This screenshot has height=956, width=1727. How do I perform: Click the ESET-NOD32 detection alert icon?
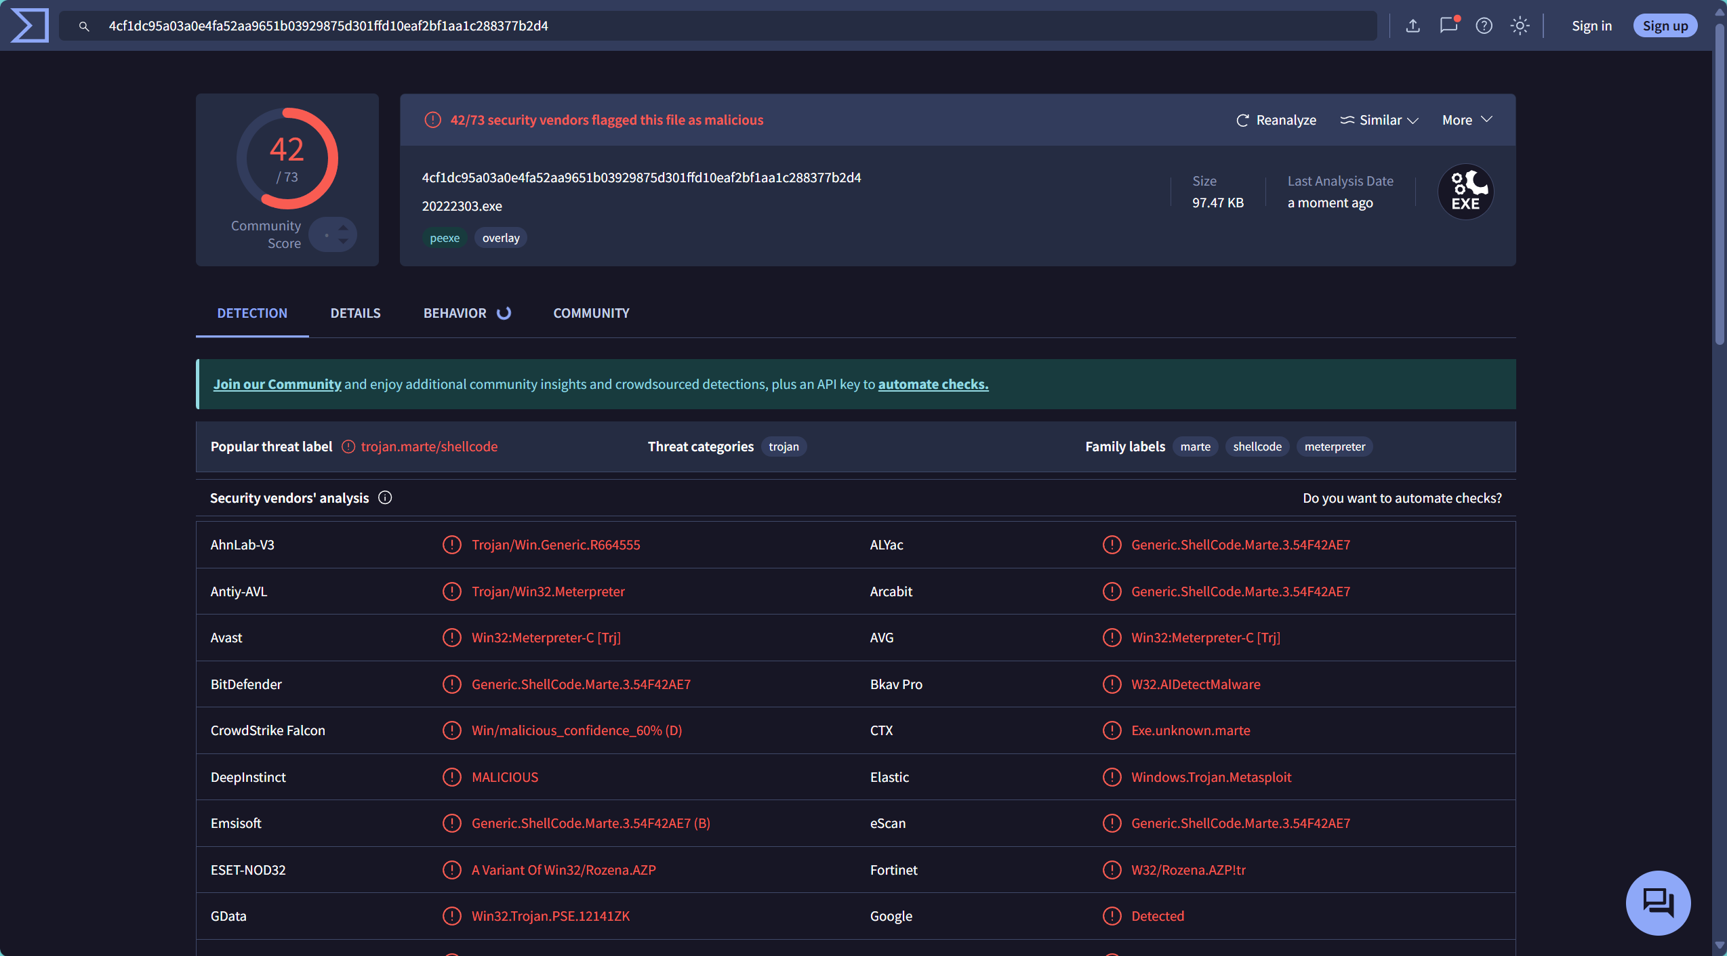click(451, 870)
